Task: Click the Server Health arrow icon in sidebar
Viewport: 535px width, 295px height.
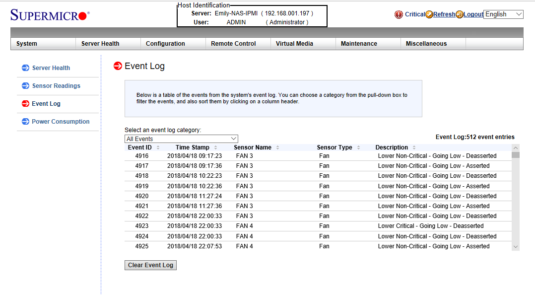Action: point(26,68)
